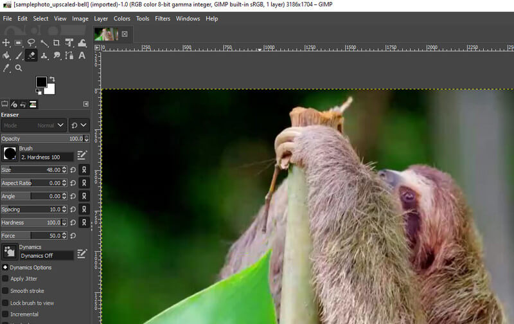Enable the Incremental checkbox
This screenshot has width=514, height=324.
5,314
